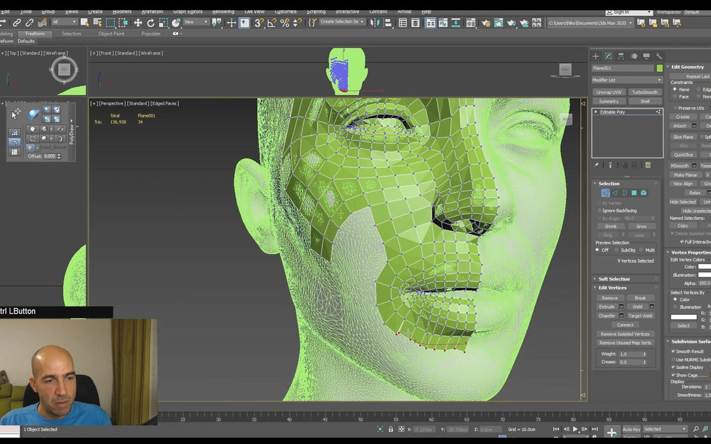Click the green object color swatch
The width and height of the screenshot is (711, 444).
click(659, 68)
